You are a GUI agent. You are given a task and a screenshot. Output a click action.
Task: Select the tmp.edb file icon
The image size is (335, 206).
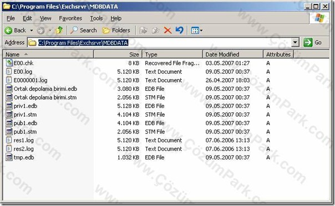(9, 157)
